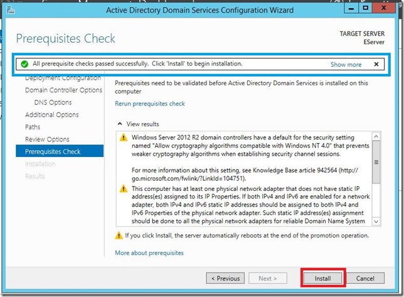404x297 pixels.
Task: Open the DNS Options page
Action: (x=53, y=102)
